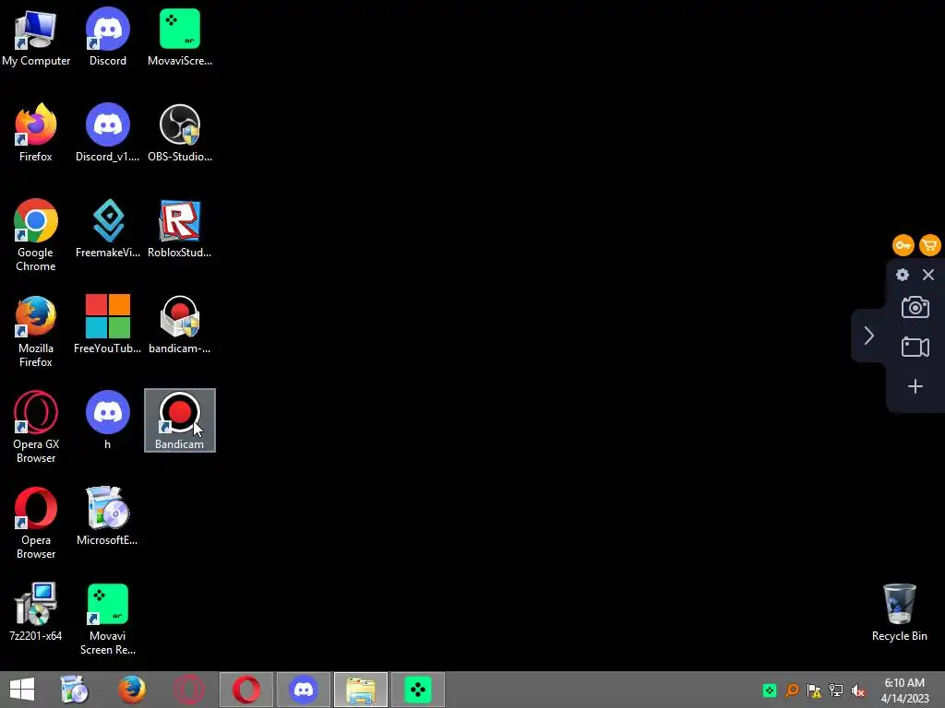Screen dimensions: 945x708
Task: Switch to Opera window in the taskbar
Action: tap(245, 690)
